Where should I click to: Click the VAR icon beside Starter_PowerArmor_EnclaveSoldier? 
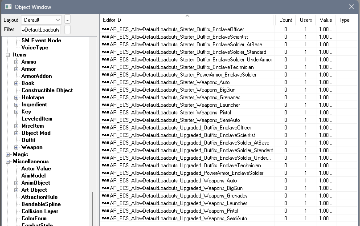click(x=106, y=75)
